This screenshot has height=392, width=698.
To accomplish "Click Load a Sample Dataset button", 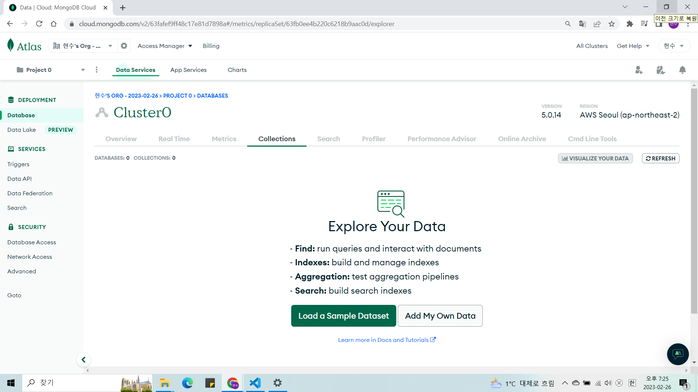I will click(344, 316).
